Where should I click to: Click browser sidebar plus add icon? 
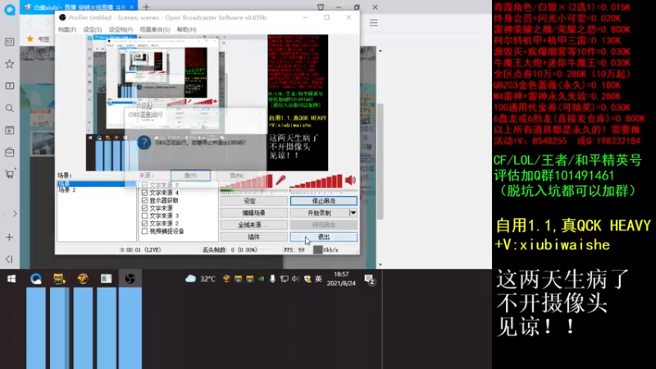(9, 237)
